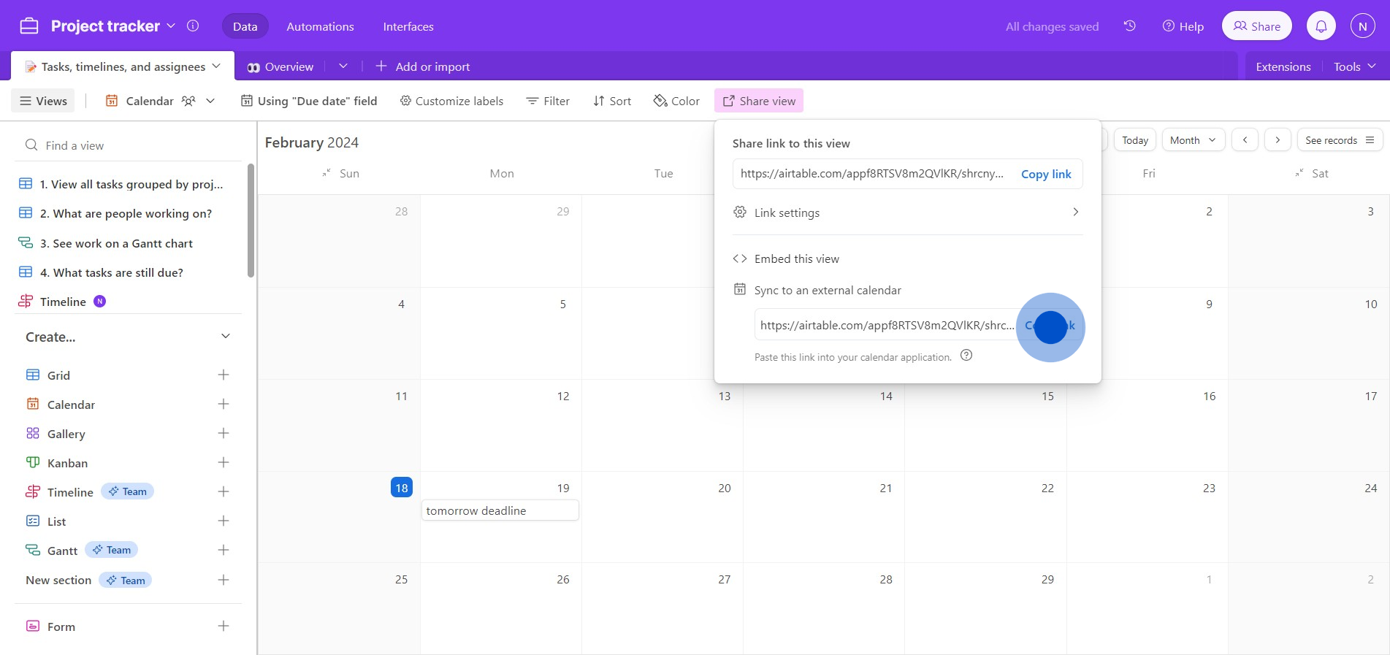
Task: Click the base info icon
Action: coord(193,26)
